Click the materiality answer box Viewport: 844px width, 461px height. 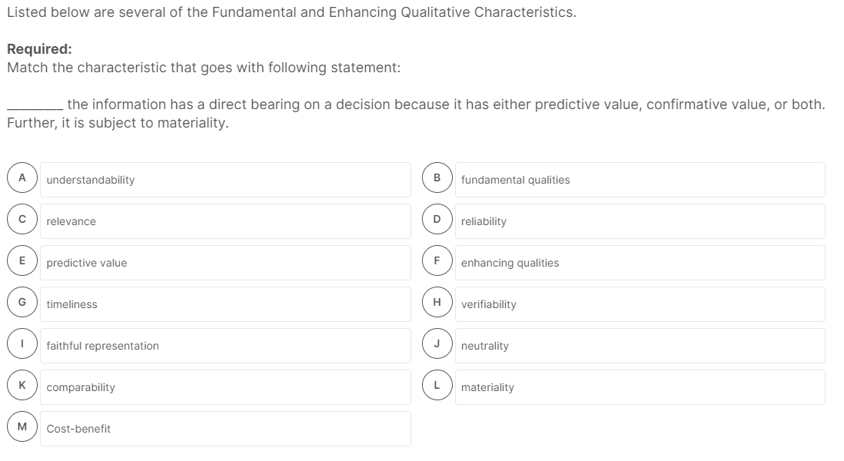pos(640,386)
